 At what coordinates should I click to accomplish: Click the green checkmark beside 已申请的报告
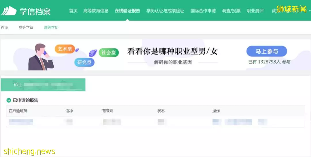pos(9,100)
